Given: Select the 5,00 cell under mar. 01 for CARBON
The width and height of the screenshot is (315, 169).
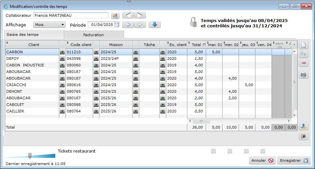Looking at the screenshot, I should 214,52.
